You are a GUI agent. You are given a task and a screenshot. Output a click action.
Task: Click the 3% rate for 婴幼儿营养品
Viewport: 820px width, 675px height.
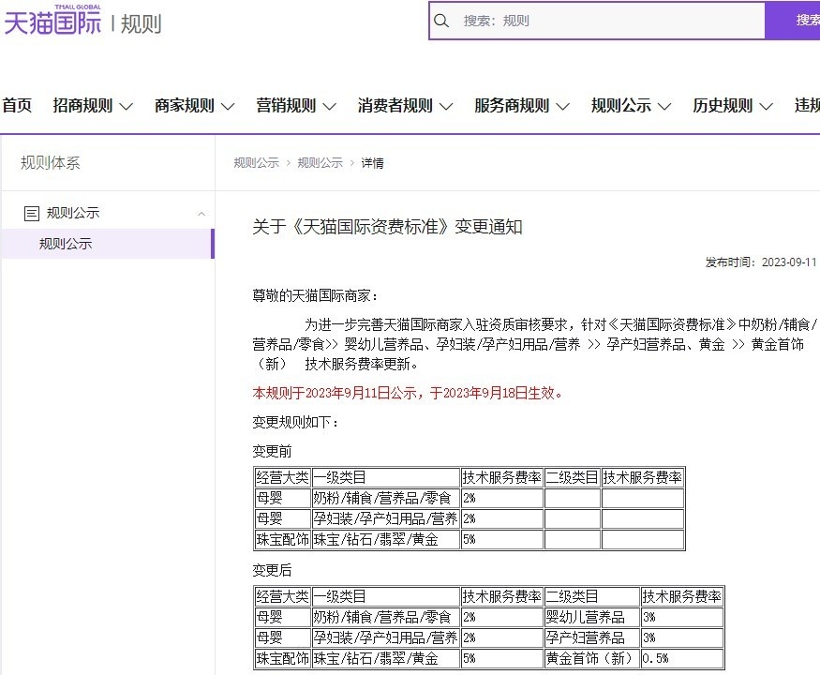682,618
